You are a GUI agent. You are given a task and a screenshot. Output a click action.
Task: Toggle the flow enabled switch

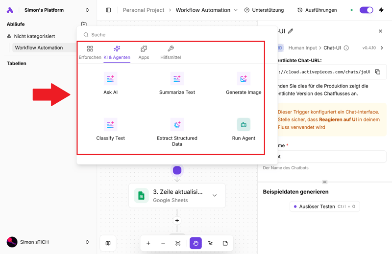(x=366, y=10)
